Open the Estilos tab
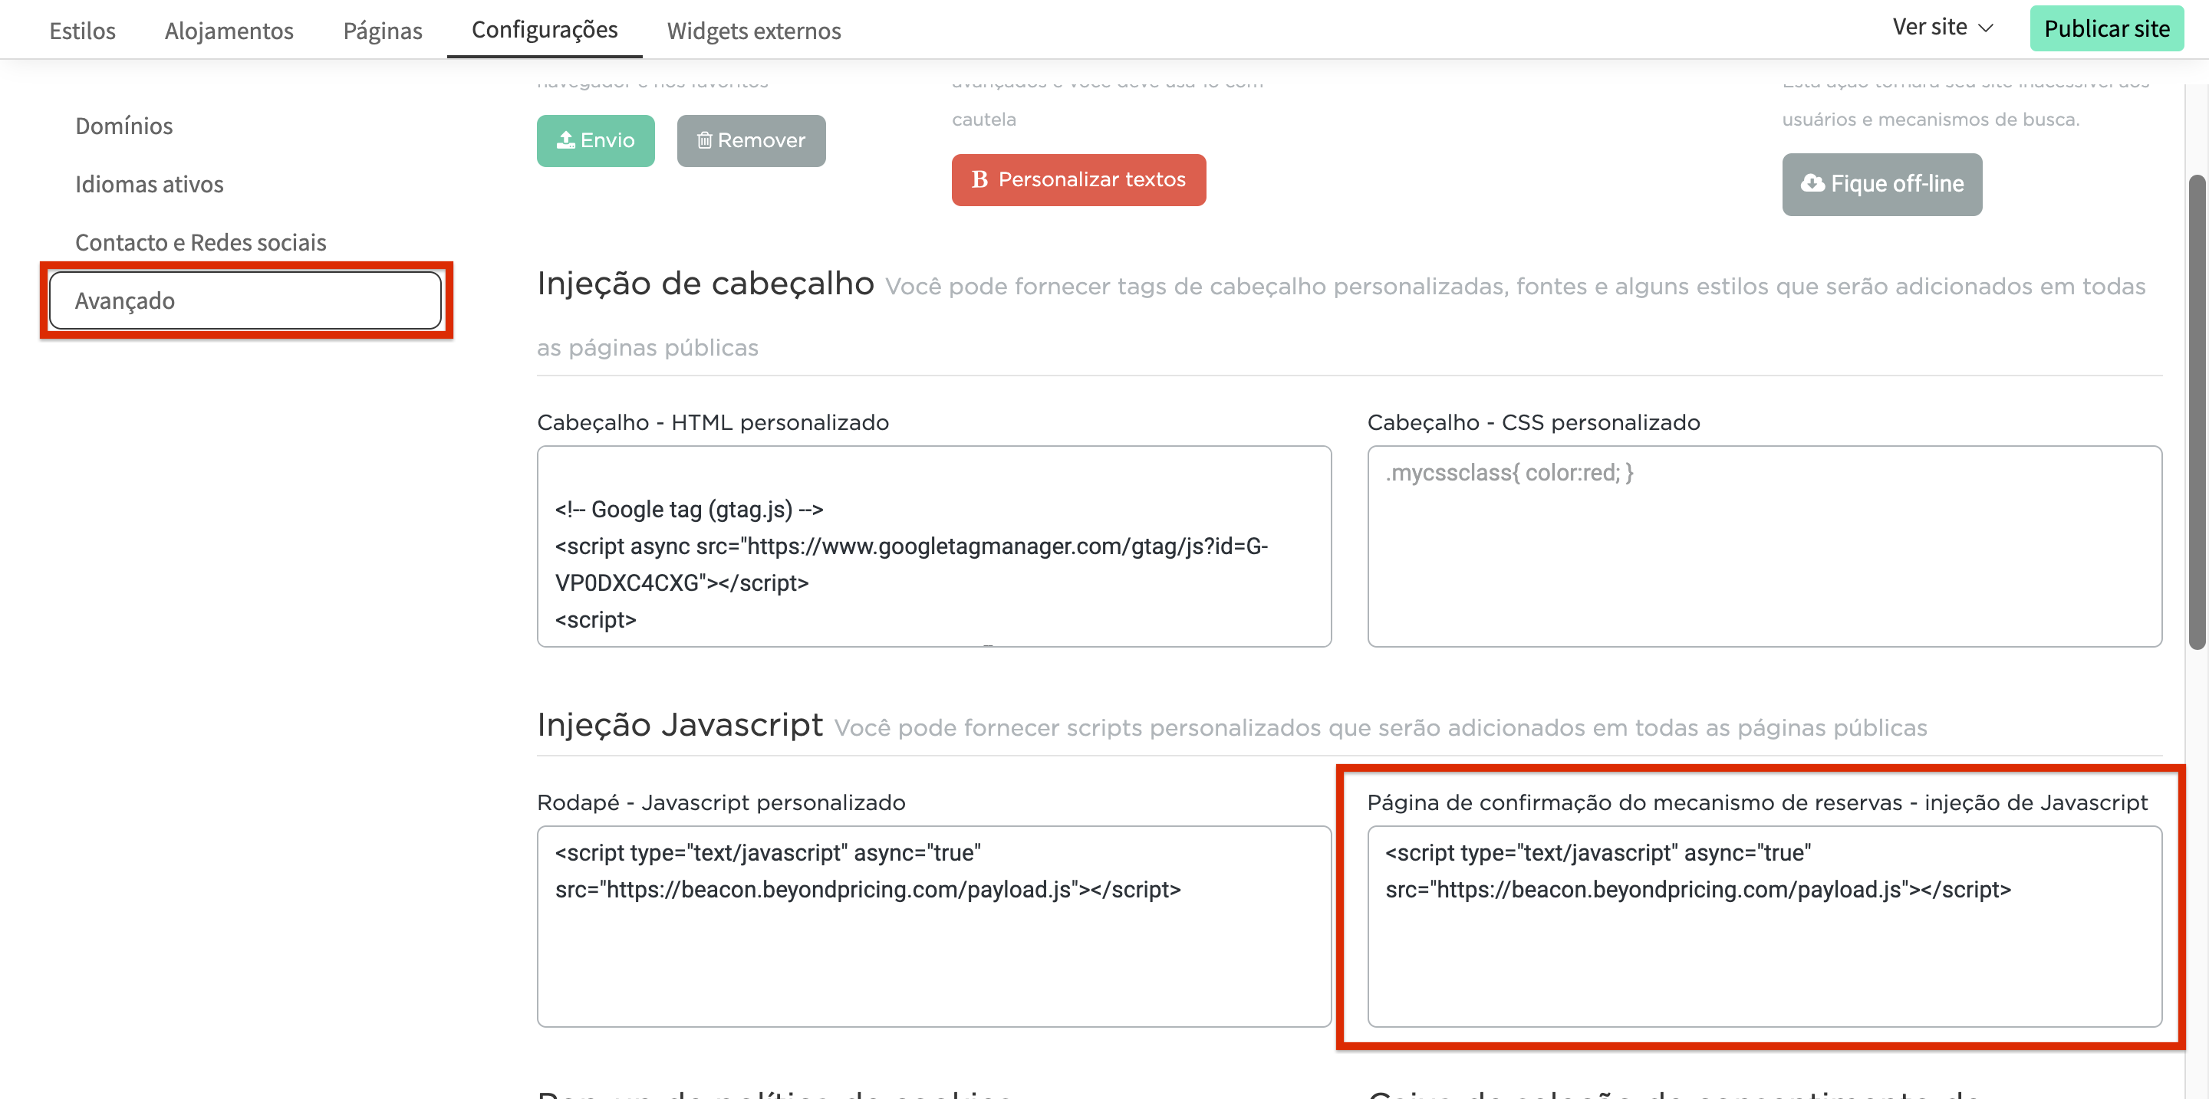Image resolution: width=2209 pixels, height=1099 pixels. coord(82,31)
